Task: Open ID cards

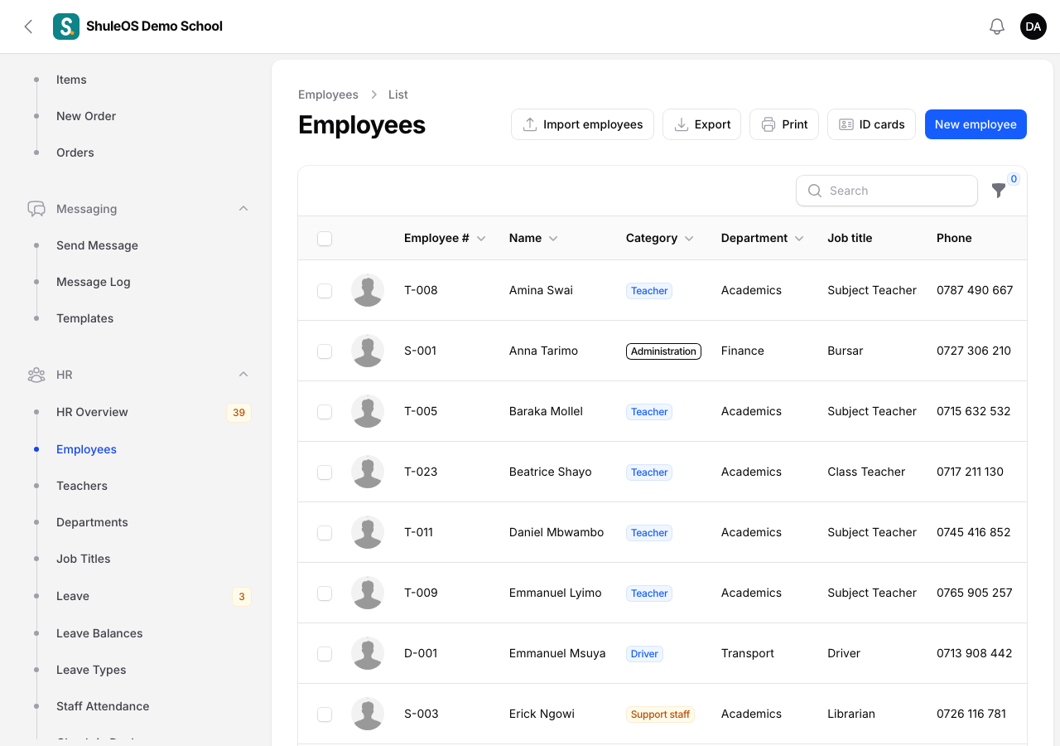Action: [x=871, y=124]
